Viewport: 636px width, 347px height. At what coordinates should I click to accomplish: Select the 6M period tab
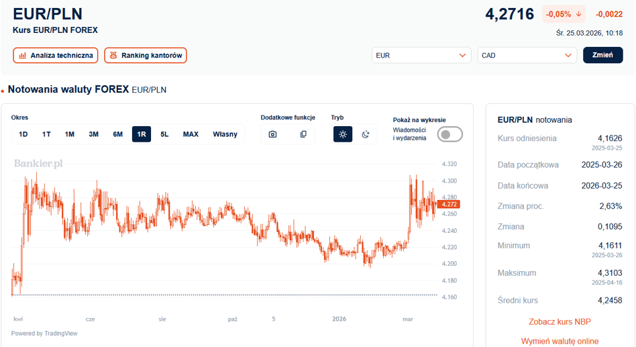(117, 134)
